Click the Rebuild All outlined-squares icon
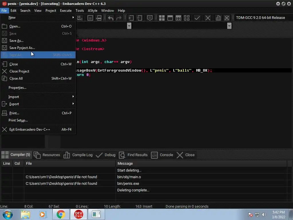The width and height of the screenshot is (293, 220). pos(187,18)
